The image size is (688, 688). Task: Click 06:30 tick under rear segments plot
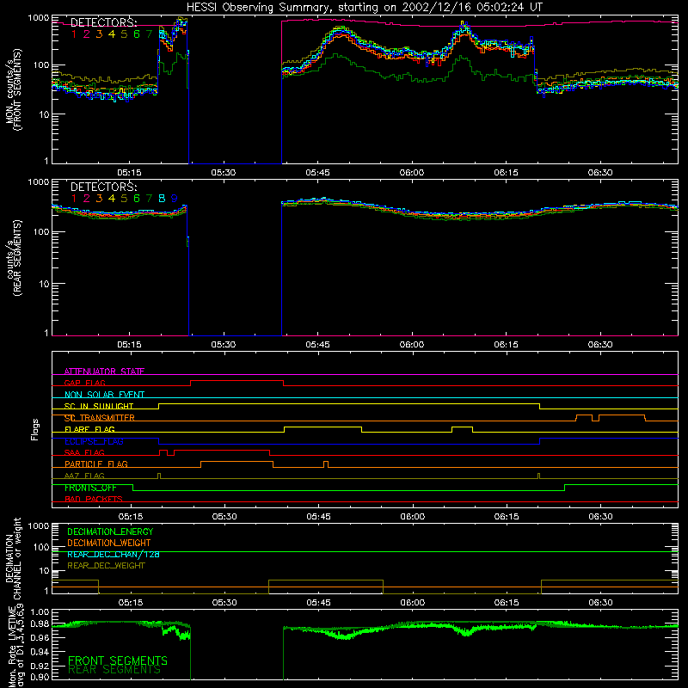pyautogui.click(x=600, y=345)
